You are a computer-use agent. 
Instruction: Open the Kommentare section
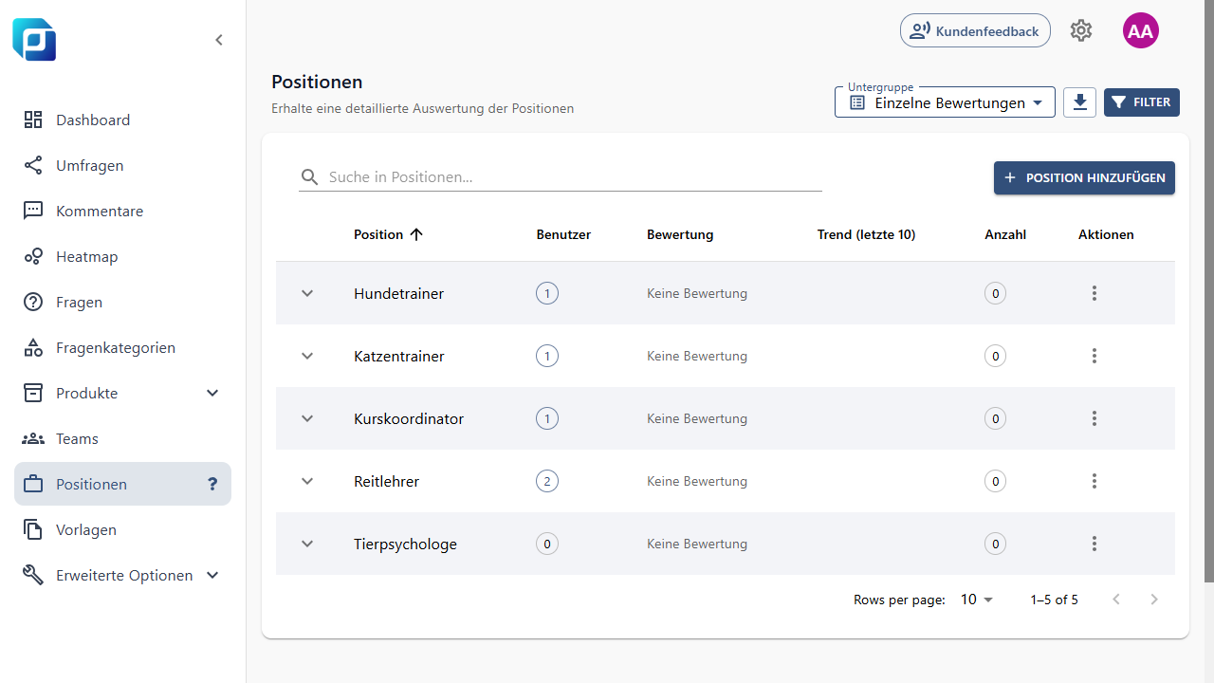(x=122, y=211)
